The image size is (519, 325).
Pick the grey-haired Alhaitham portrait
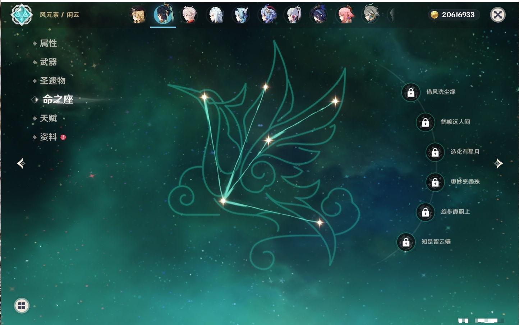(x=371, y=15)
